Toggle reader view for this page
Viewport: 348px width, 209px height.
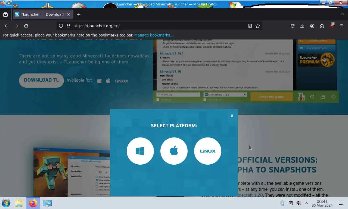(250, 26)
